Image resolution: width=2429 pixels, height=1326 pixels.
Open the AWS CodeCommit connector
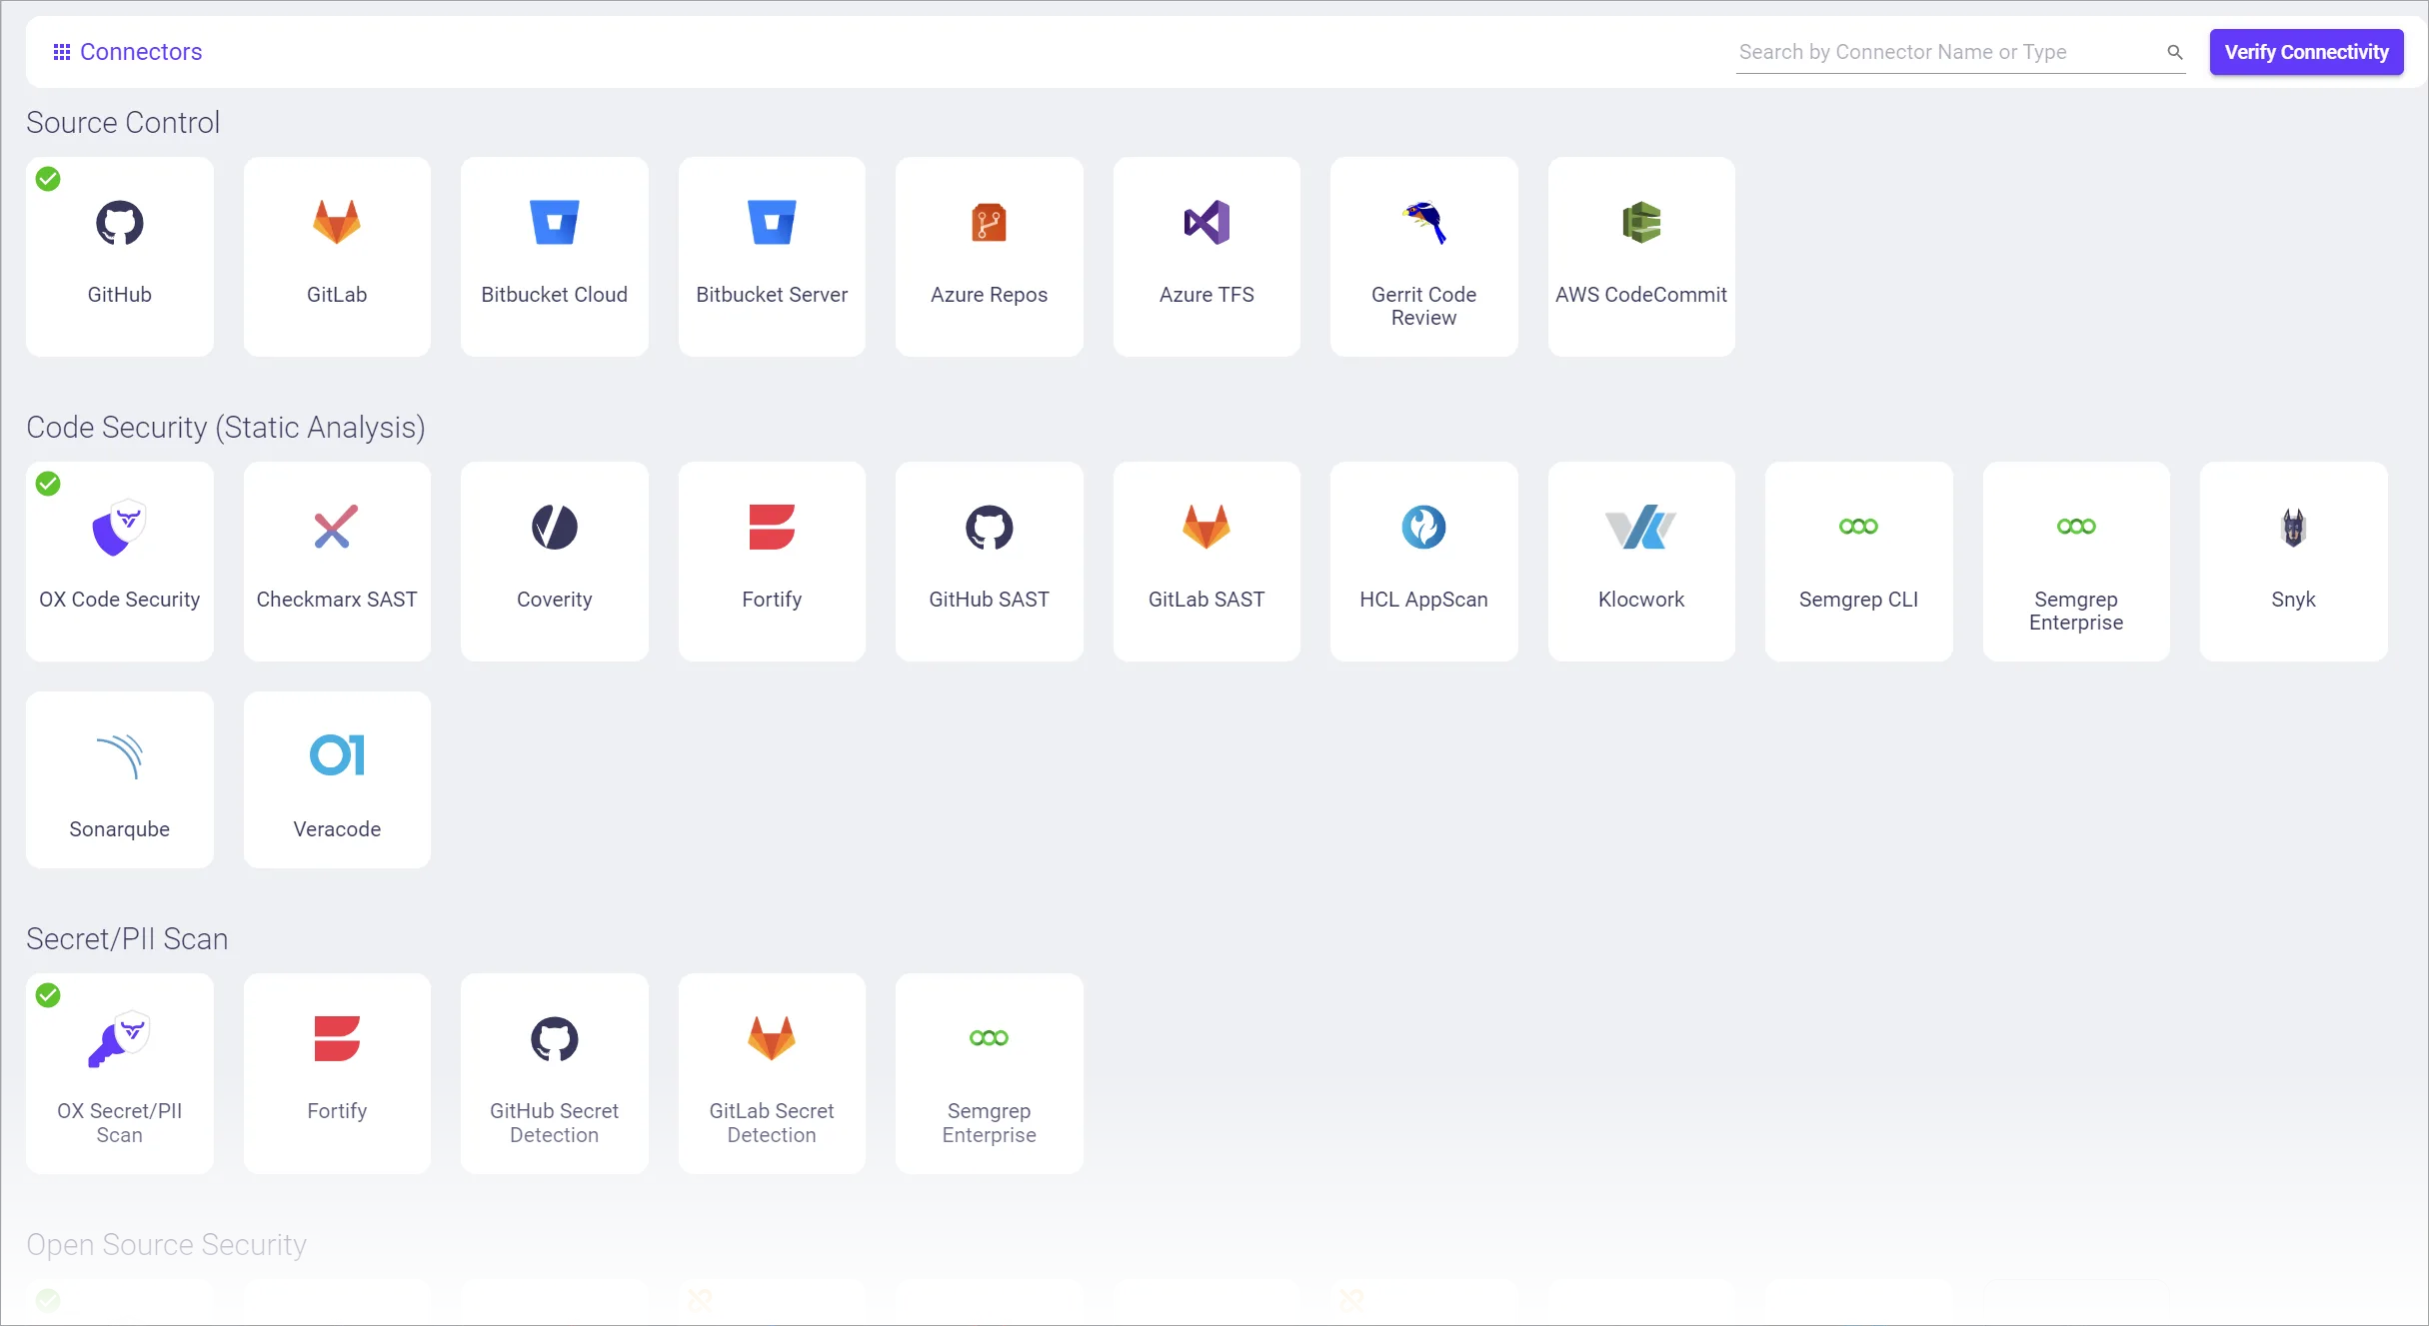pyautogui.click(x=1640, y=257)
